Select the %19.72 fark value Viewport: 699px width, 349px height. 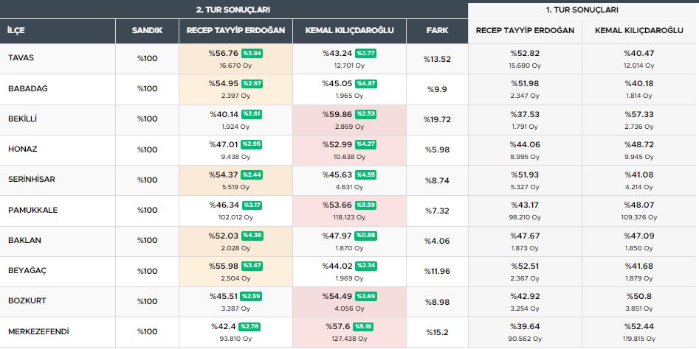click(437, 119)
